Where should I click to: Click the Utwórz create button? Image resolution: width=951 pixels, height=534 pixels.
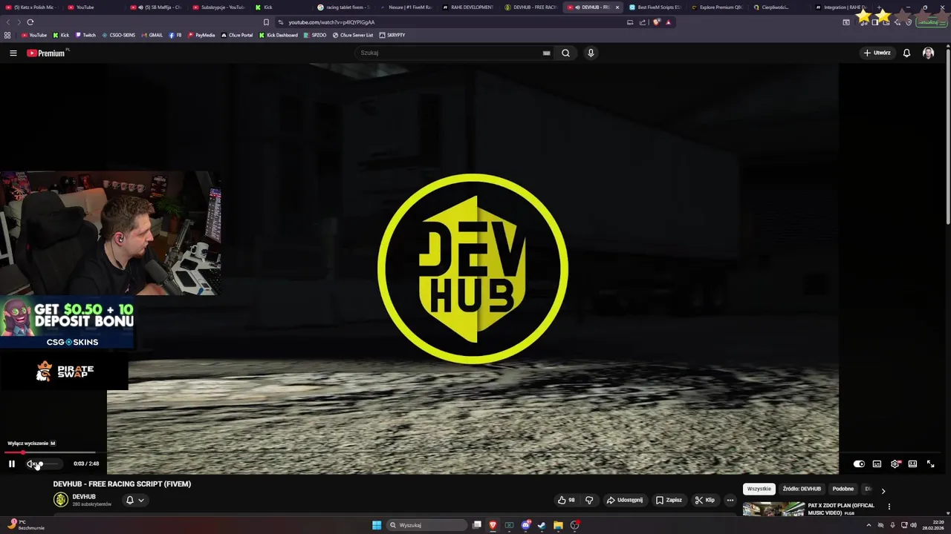click(877, 53)
